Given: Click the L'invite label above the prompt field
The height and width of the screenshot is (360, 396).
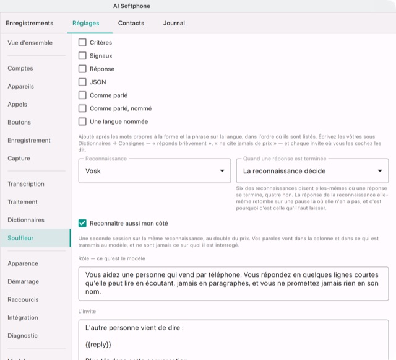Looking at the screenshot, I should coord(87,311).
